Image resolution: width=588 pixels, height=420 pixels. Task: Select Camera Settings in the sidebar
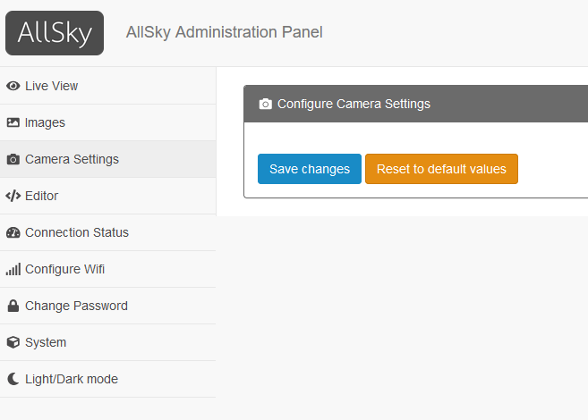(108, 159)
